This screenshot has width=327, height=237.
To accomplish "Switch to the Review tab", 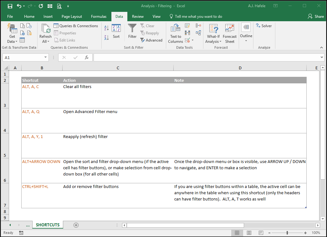I will point(138,17).
